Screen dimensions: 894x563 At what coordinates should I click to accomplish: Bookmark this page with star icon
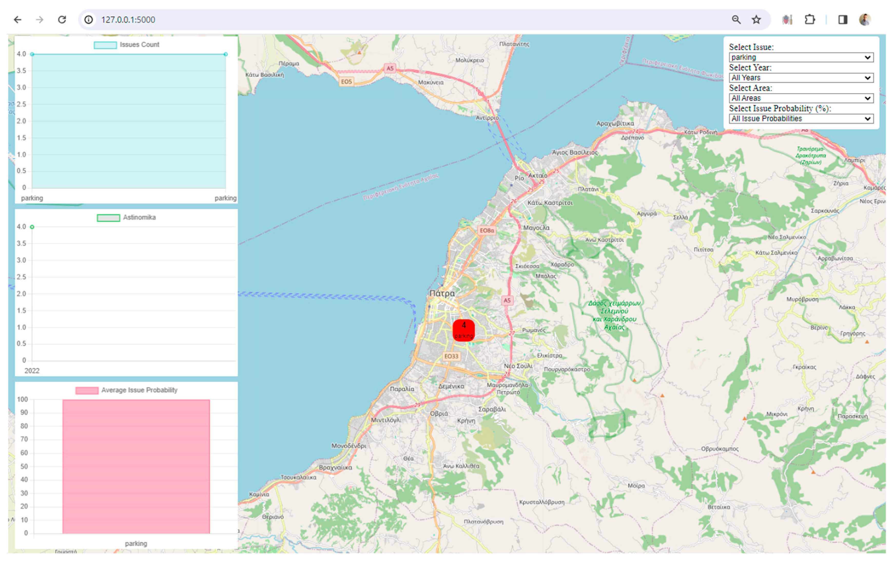click(x=756, y=20)
